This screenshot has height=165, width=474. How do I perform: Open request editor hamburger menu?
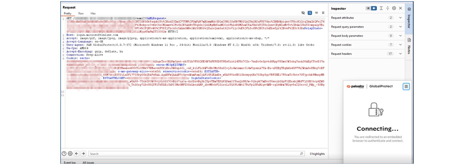click(x=323, y=13)
